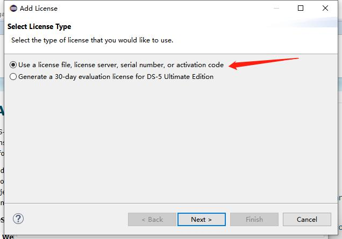Close the Add License dialog
Viewport: 342px width, 239px height.
click(x=325, y=8)
